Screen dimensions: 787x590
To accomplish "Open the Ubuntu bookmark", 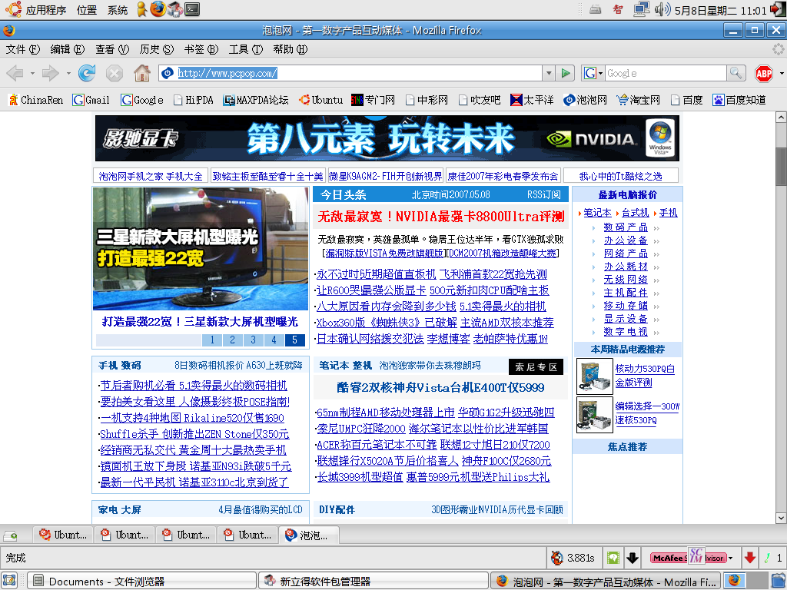I will 320,100.
